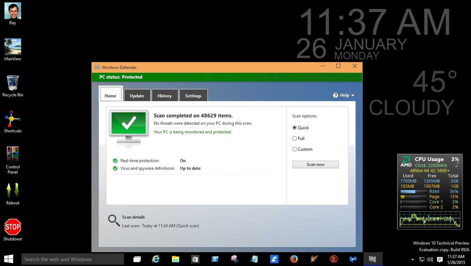The width and height of the screenshot is (471, 266).
Task: Click the CPU usage history graph
Action: (430, 219)
